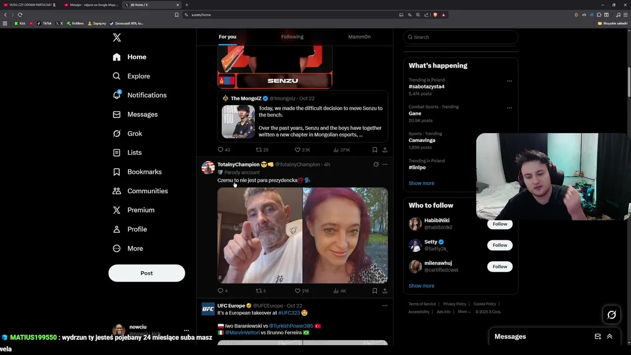The image size is (631, 355).
Task: Follow milenawhuj
Action: (500, 267)
